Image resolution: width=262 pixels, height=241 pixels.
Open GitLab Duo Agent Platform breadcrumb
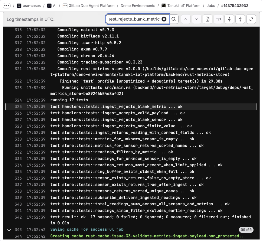[89, 6]
